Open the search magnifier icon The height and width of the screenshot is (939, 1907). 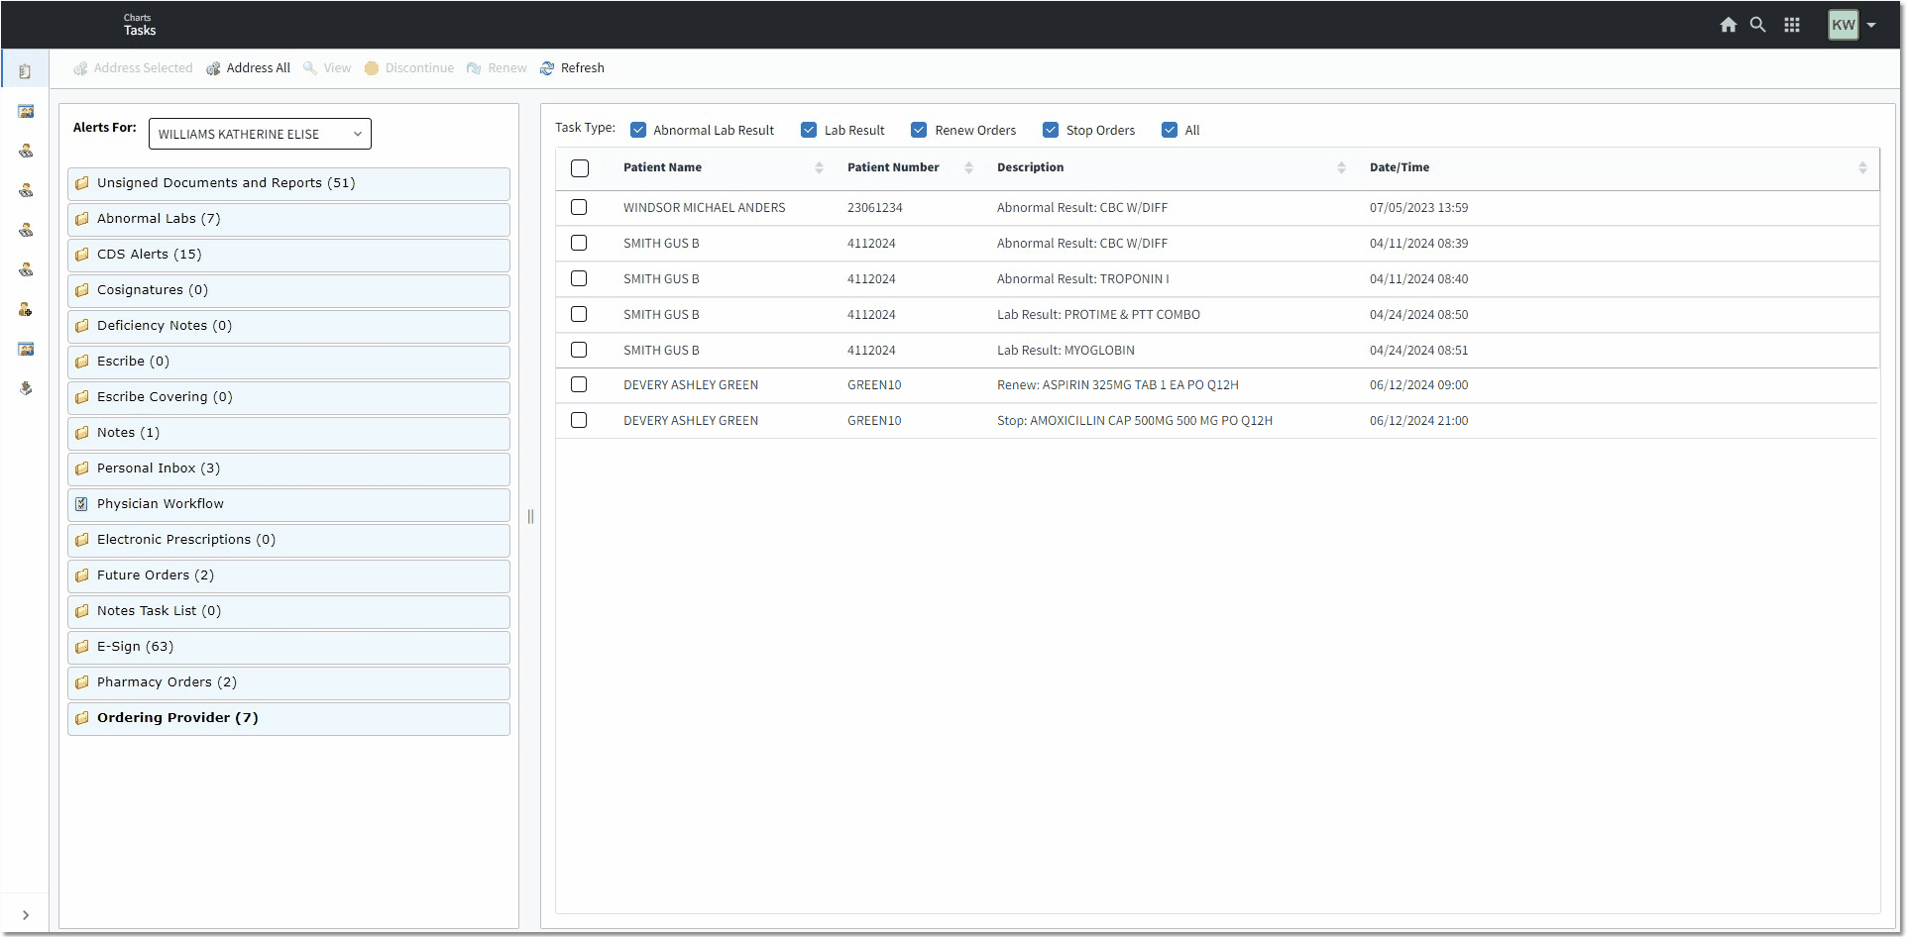click(1757, 25)
